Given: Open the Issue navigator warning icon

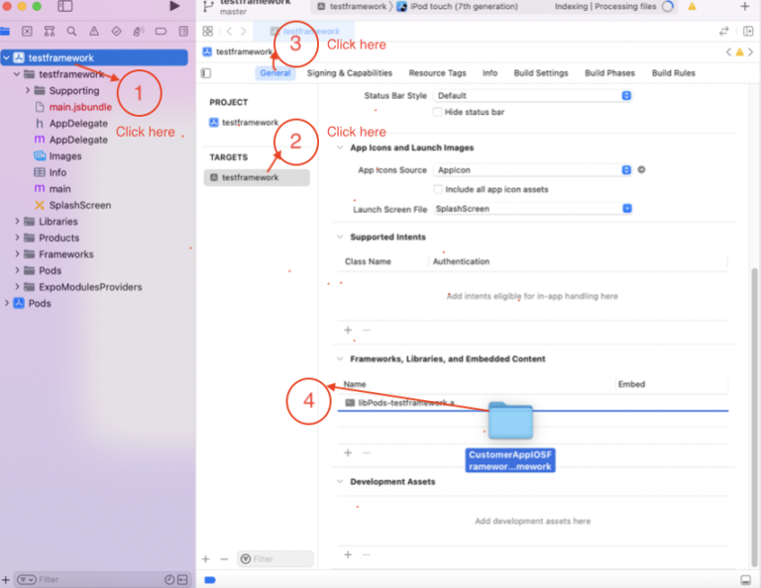Looking at the screenshot, I should tap(94, 32).
